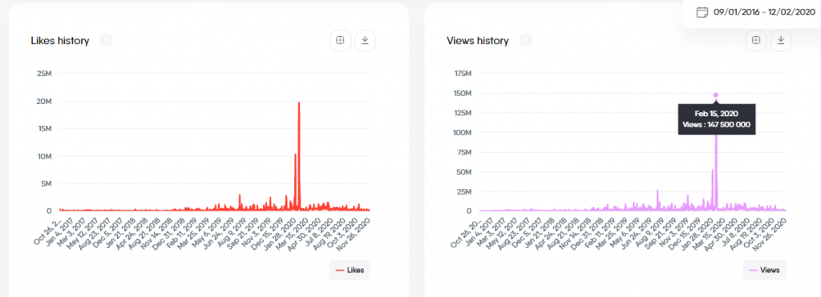Click the 10M likes secondary spike
821x297 pixels.
click(295, 155)
